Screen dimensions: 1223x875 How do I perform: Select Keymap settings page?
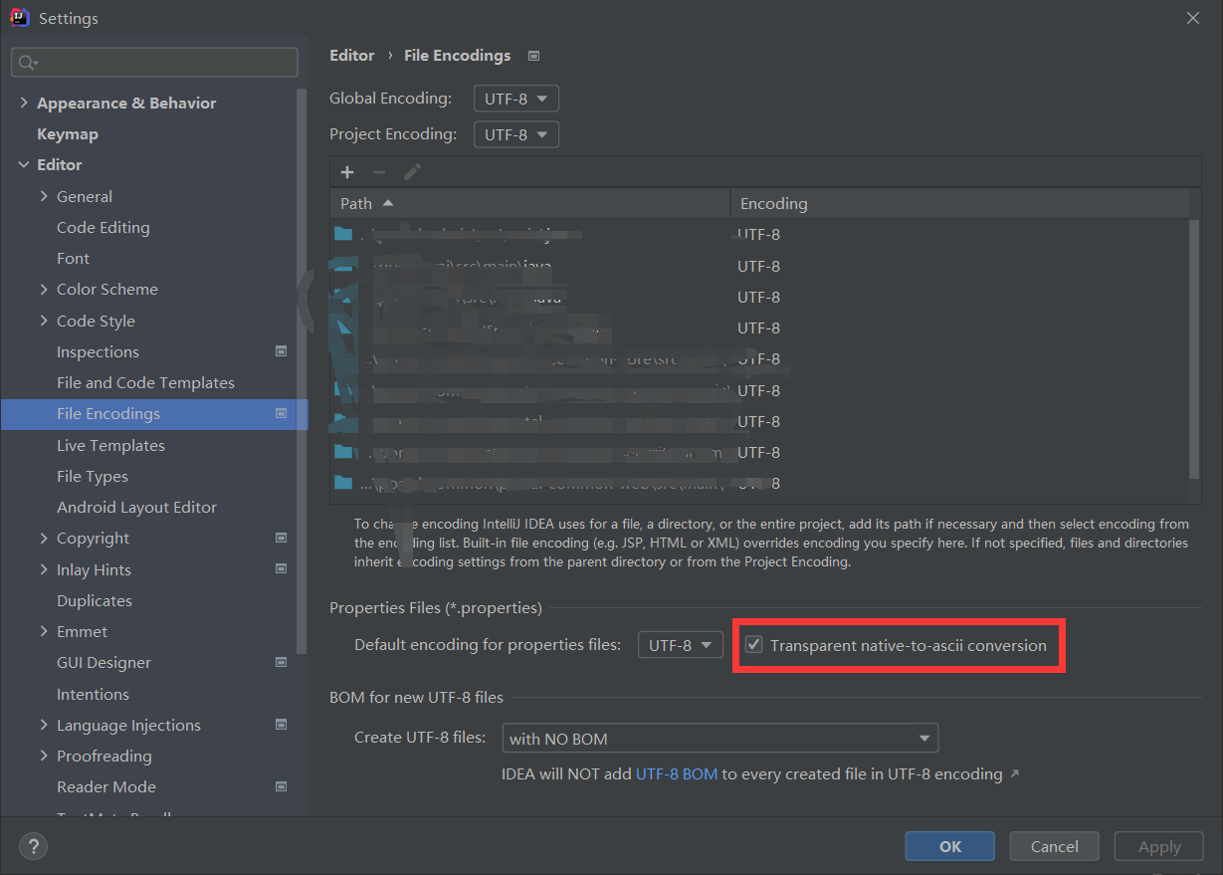tap(68, 133)
